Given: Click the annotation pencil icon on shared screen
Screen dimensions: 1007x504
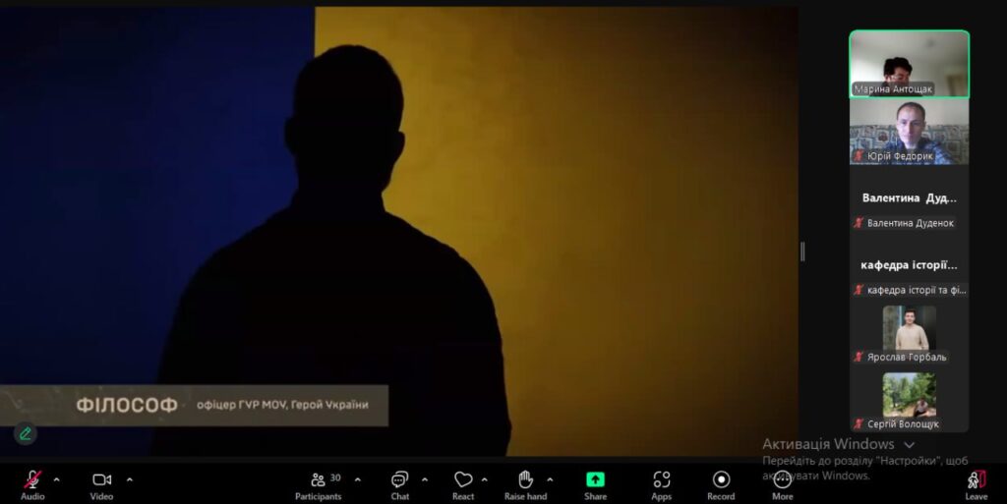Looking at the screenshot, I should point(25,432).
